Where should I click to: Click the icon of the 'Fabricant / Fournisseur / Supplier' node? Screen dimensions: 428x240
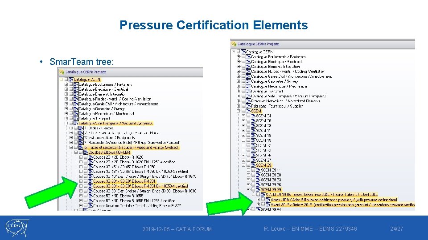(248, 106)
